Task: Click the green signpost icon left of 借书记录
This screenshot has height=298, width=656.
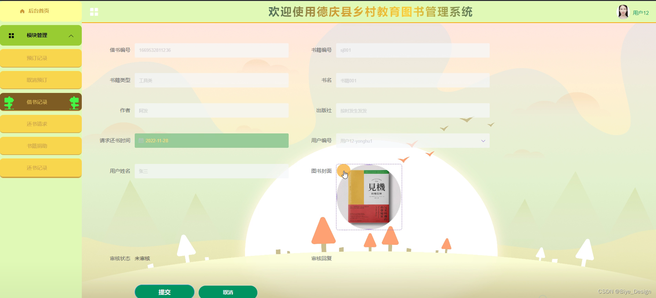Action: click(9, 103)
